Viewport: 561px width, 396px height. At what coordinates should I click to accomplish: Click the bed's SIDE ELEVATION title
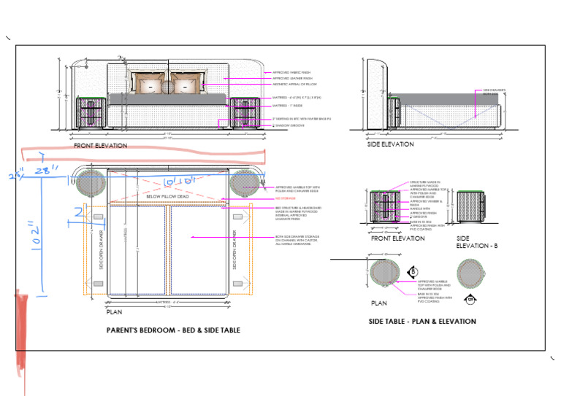pyautogui.click(x=390, y=144)
